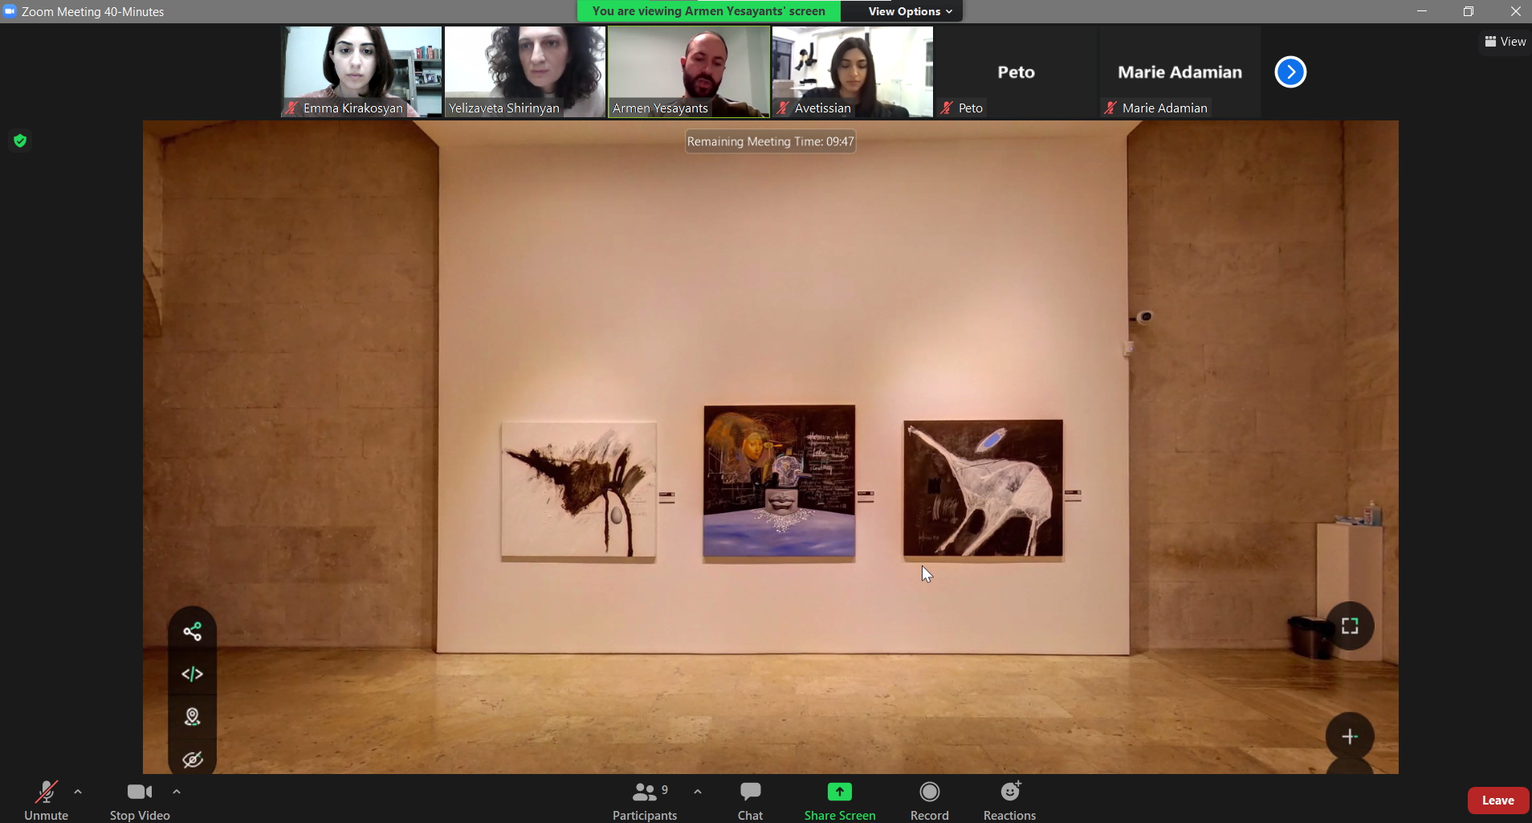Open video settings arrow beside Stop Video
1532x823 pixels.
pyautogui.click(x=177, y=792)
